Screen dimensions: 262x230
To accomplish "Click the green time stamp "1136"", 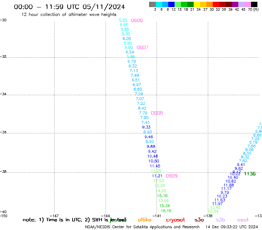I will coord(250,174).
